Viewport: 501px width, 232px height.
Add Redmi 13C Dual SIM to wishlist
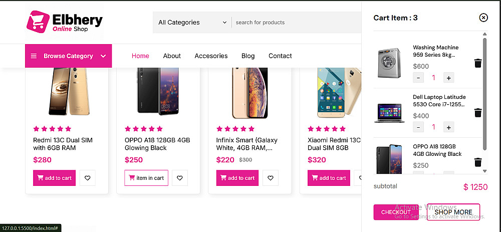[88, 178]
